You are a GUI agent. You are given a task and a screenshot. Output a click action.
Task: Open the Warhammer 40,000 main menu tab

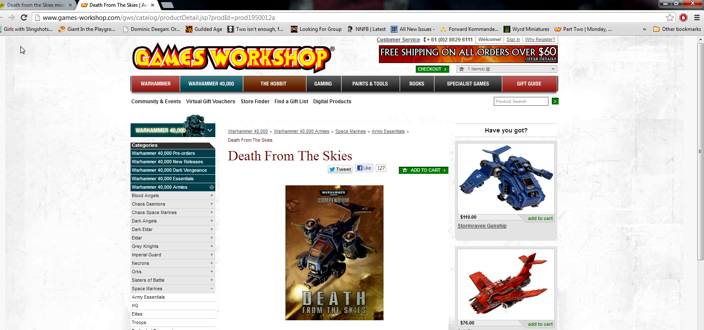pos(211,84)
